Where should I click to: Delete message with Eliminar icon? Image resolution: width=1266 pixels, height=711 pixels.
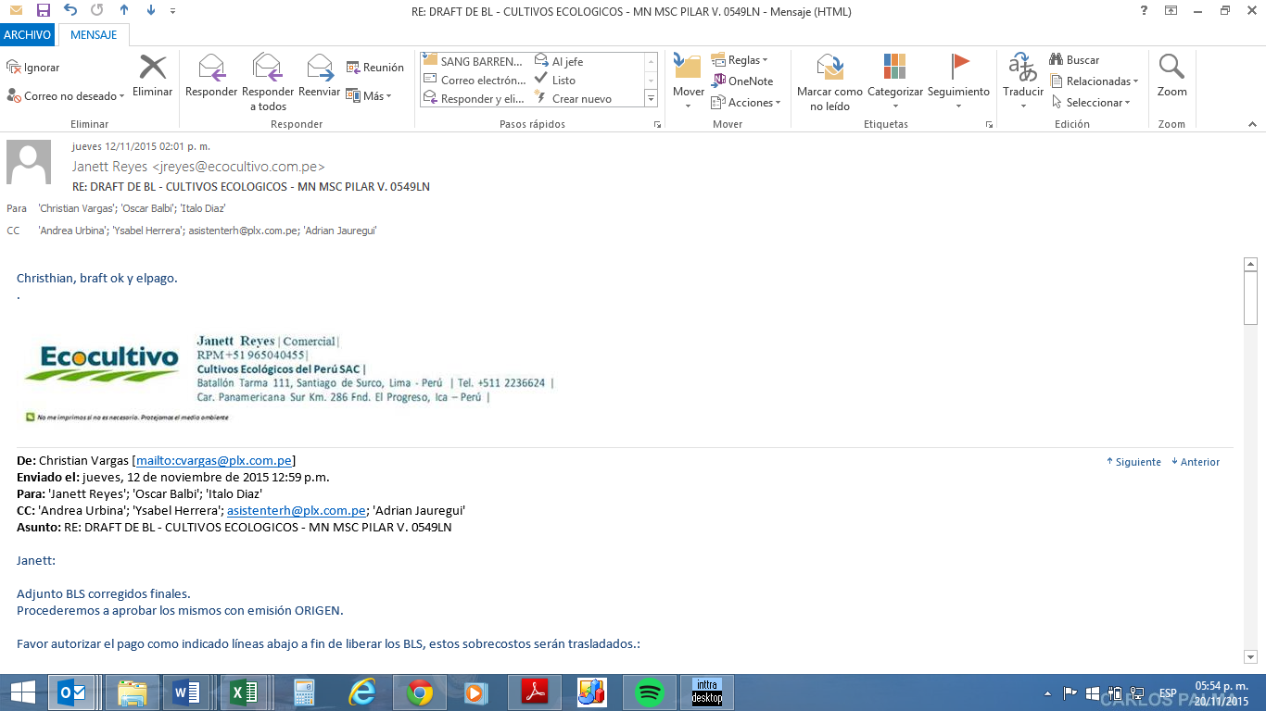[x=152, y=69]
